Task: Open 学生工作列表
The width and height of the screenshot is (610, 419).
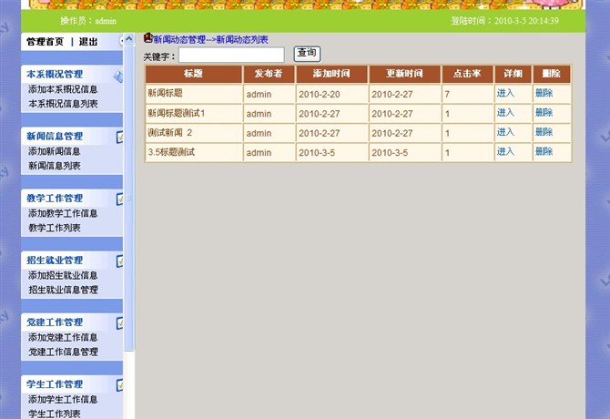Action: click(x=54, y=414)
